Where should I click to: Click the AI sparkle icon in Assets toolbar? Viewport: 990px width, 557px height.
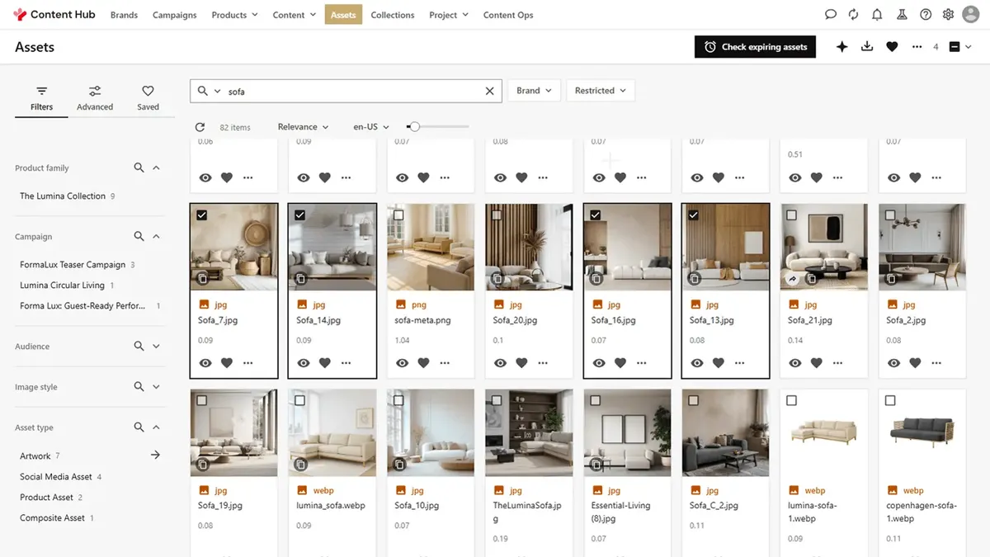point(841,46)
